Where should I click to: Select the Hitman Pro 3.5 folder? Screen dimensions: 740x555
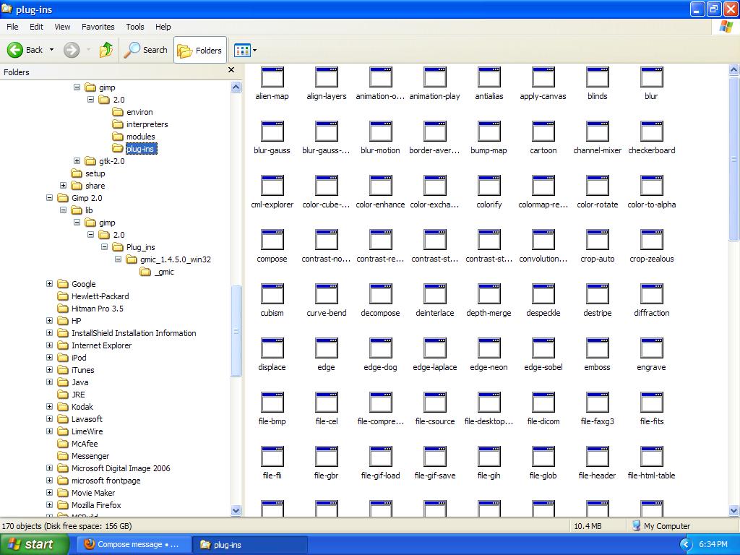[x=90, y=308]
